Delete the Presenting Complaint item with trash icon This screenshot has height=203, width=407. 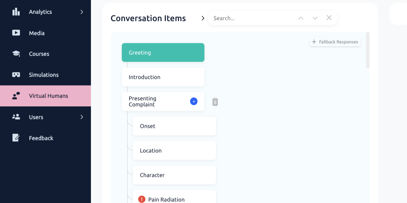[x=215, y=102]
